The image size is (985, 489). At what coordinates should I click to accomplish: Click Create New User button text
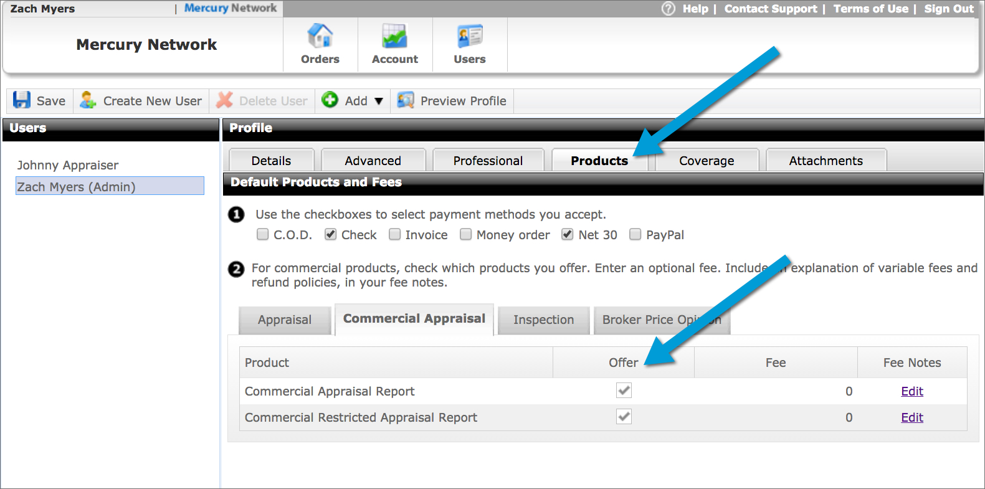(153, 101)
